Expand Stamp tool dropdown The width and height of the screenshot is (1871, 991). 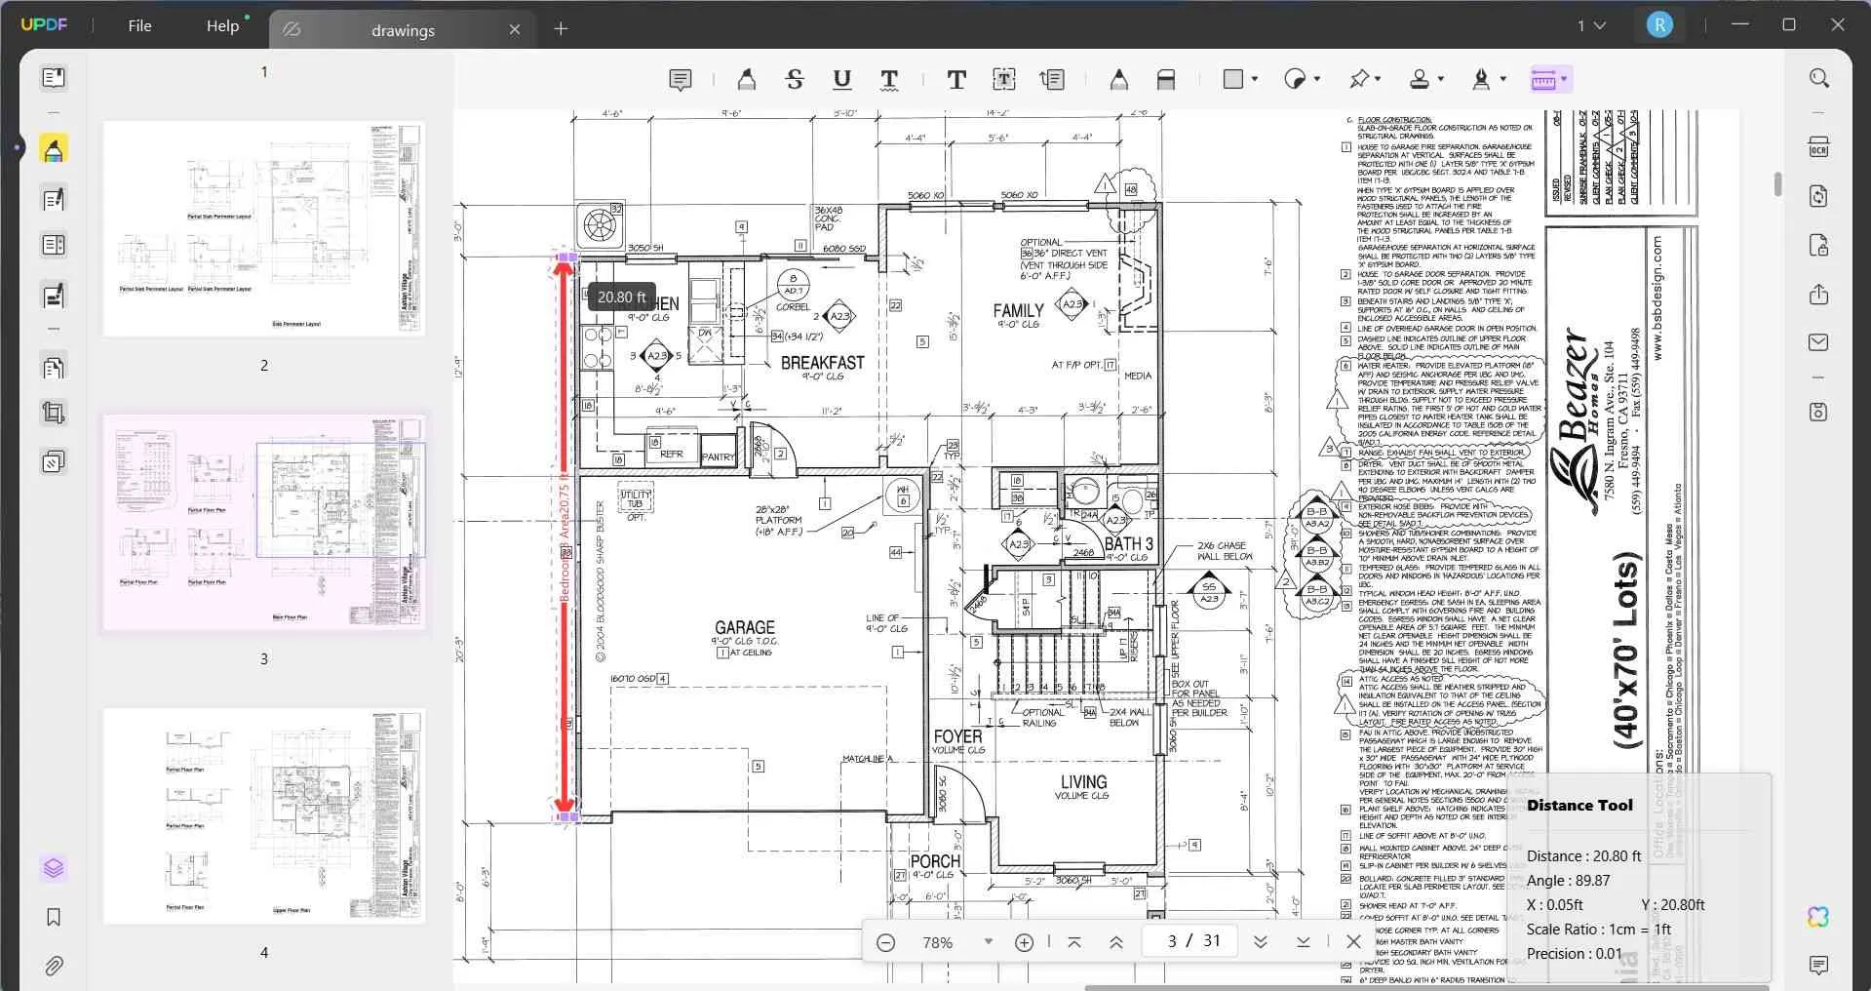pyautogui.click(x=1441, y=79)
